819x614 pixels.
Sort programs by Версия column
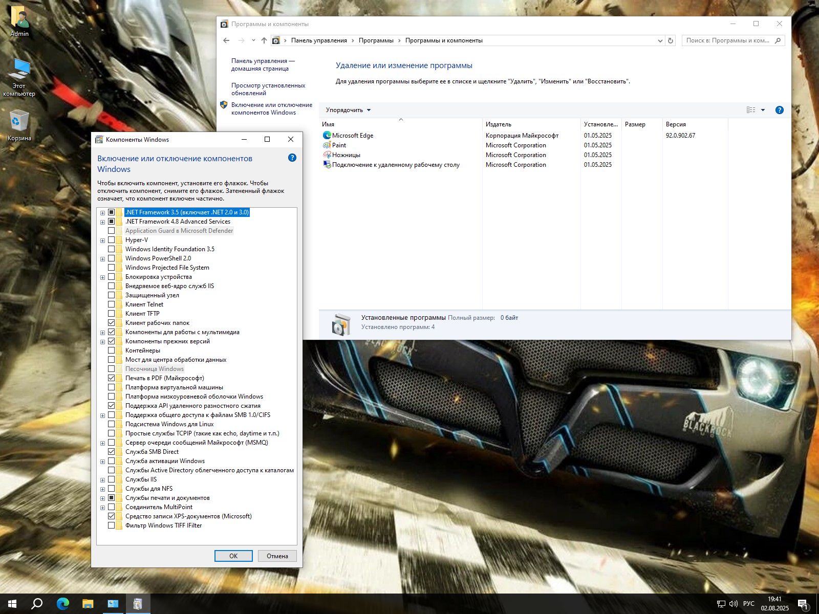pos(695,124)
